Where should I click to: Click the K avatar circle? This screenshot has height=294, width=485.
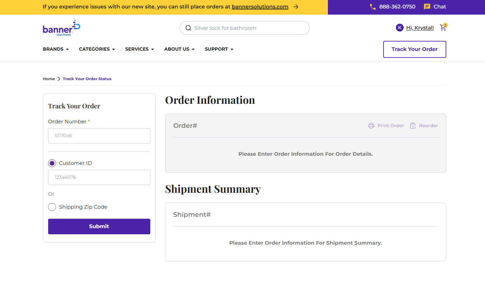[399, 28]
